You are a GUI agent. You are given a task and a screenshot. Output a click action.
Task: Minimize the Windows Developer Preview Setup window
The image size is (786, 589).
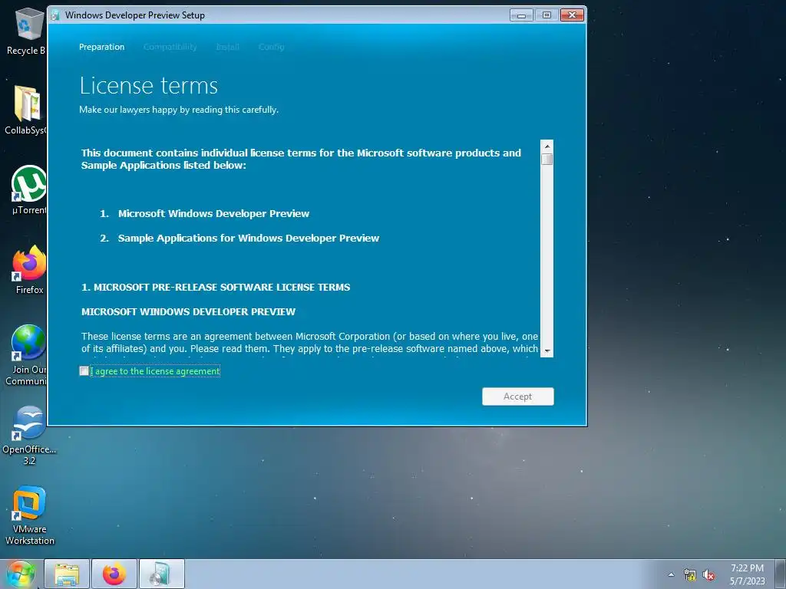click(x=521, y=15)
